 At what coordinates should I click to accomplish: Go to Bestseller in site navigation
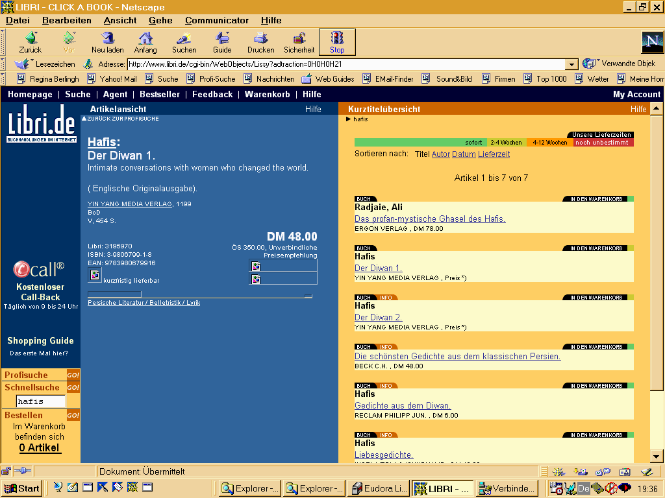(x=160, y=94)
